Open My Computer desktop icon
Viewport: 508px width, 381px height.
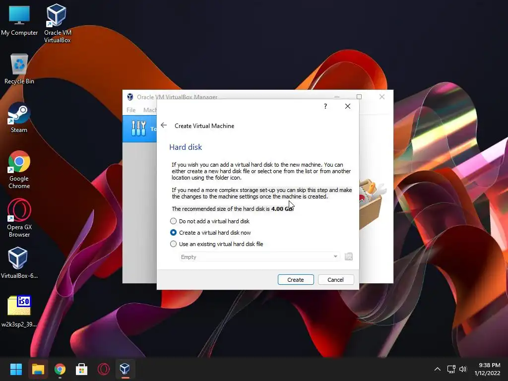coord(19,20)
